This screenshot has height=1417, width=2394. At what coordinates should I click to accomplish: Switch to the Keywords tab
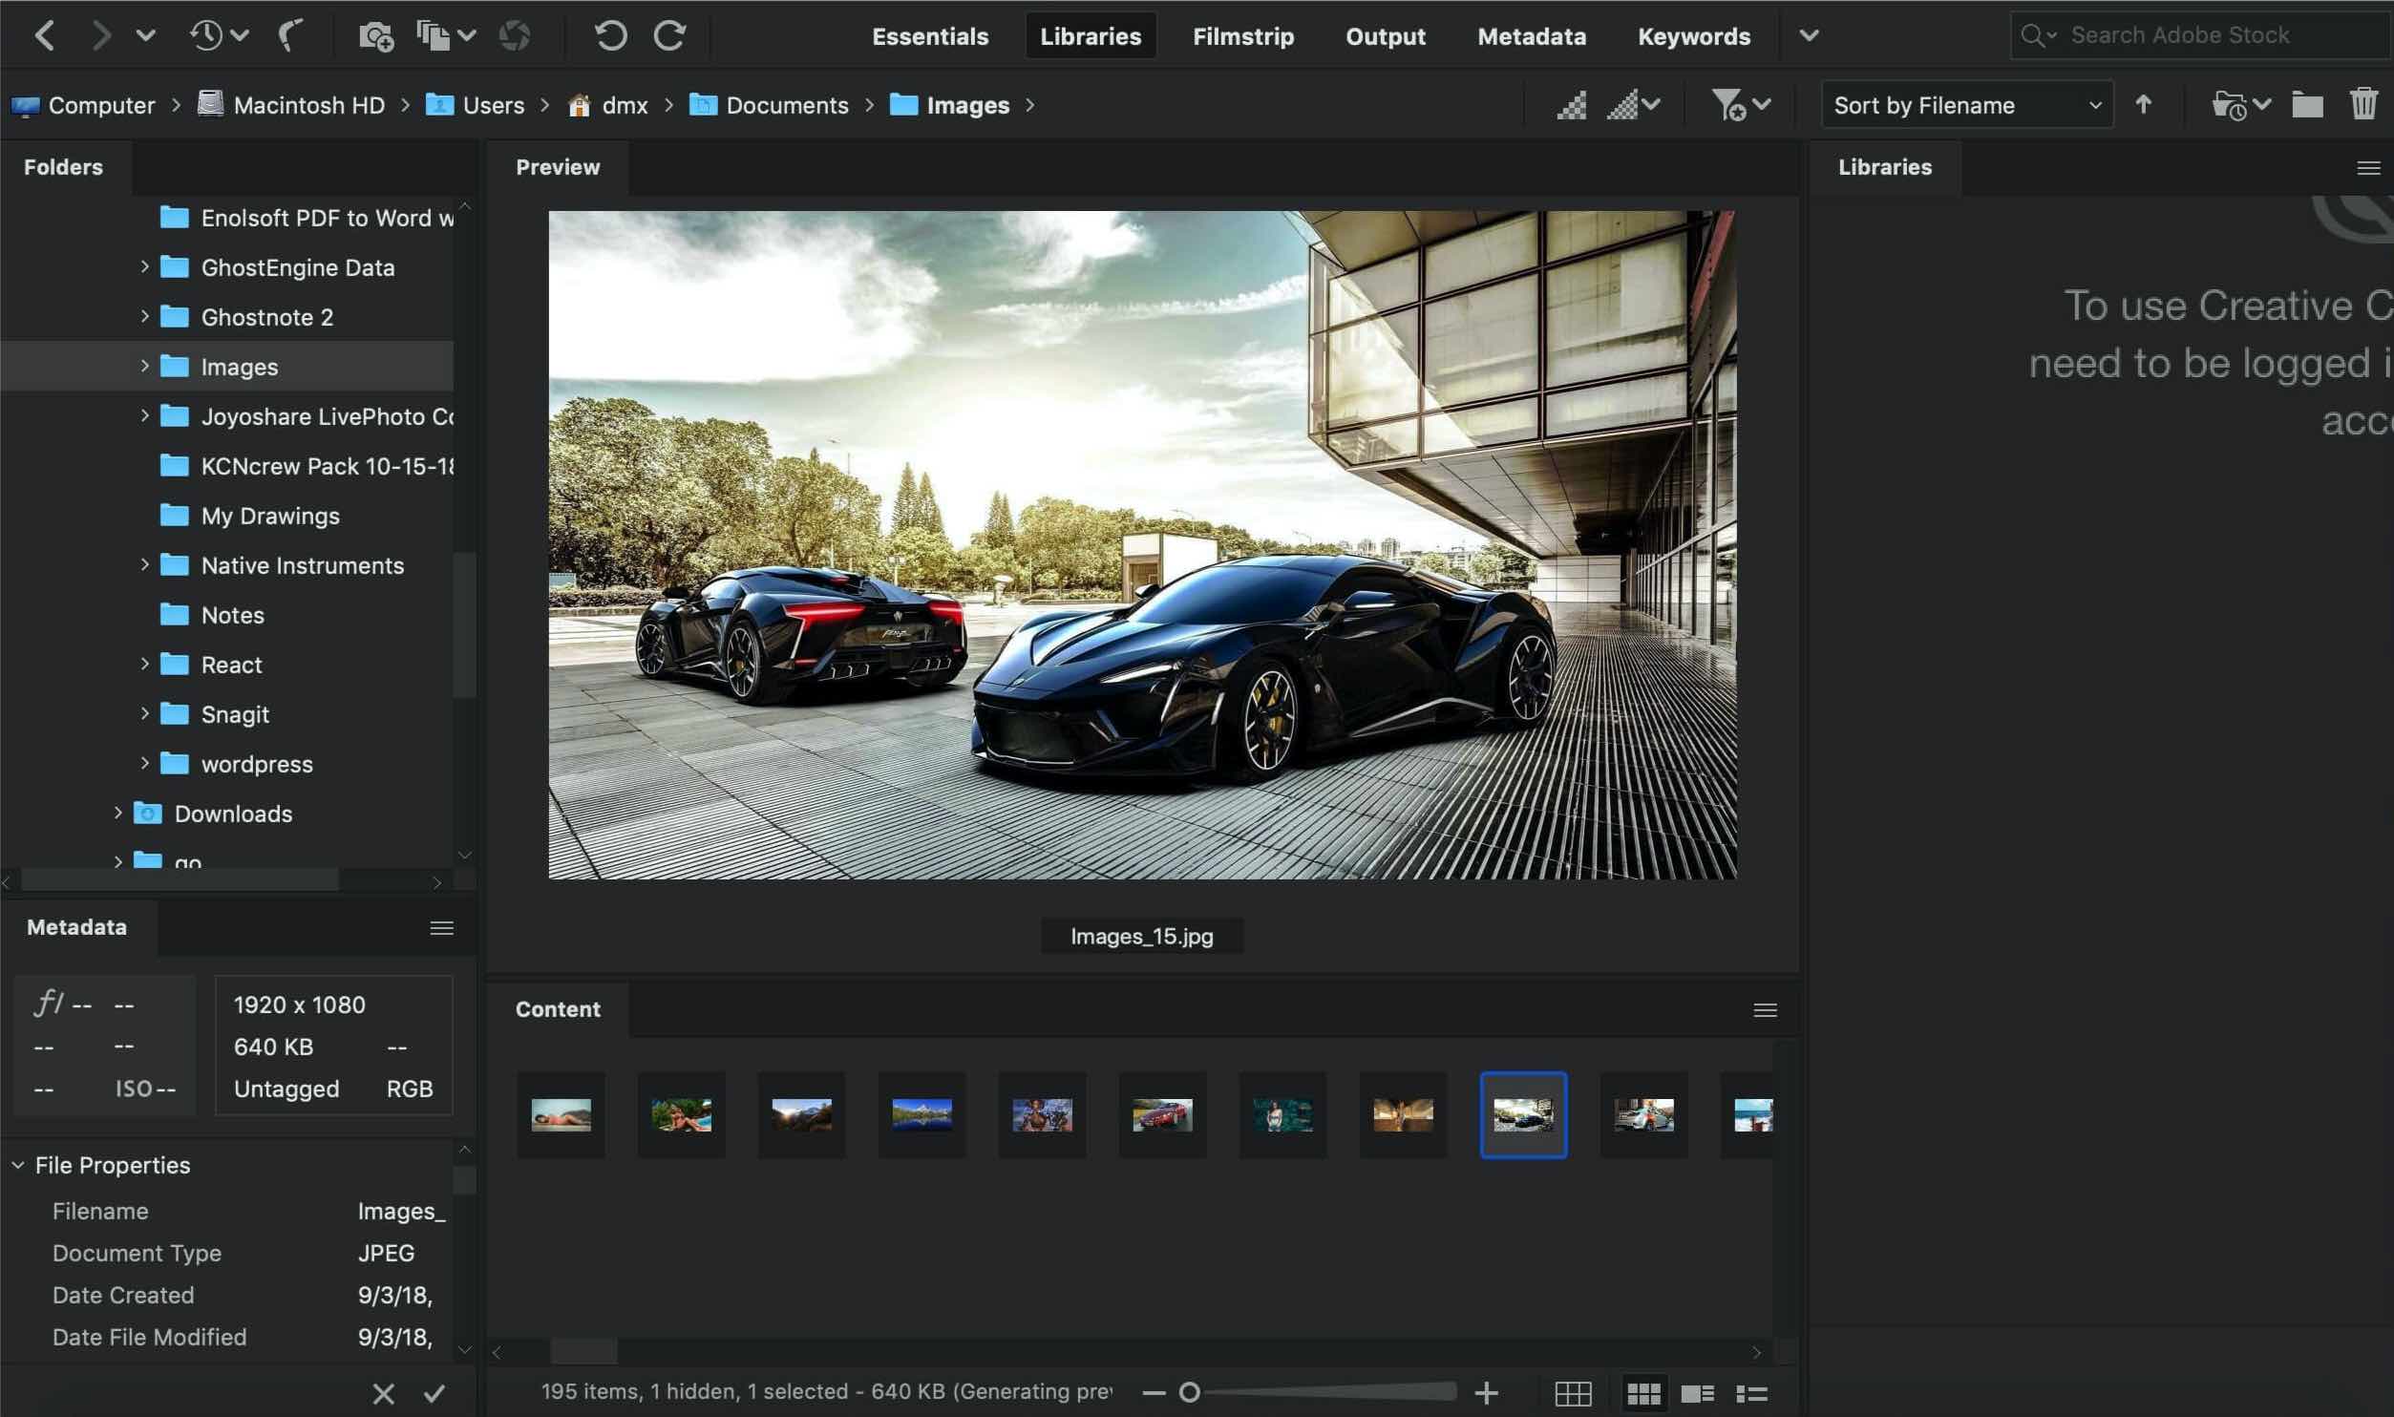(x=1694, y=35)
